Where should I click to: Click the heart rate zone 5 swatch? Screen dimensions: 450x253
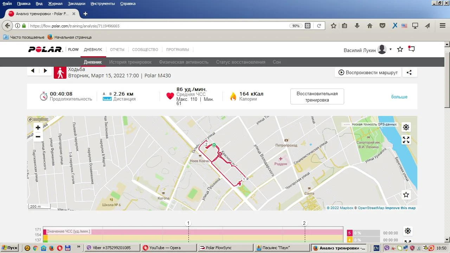349,233
